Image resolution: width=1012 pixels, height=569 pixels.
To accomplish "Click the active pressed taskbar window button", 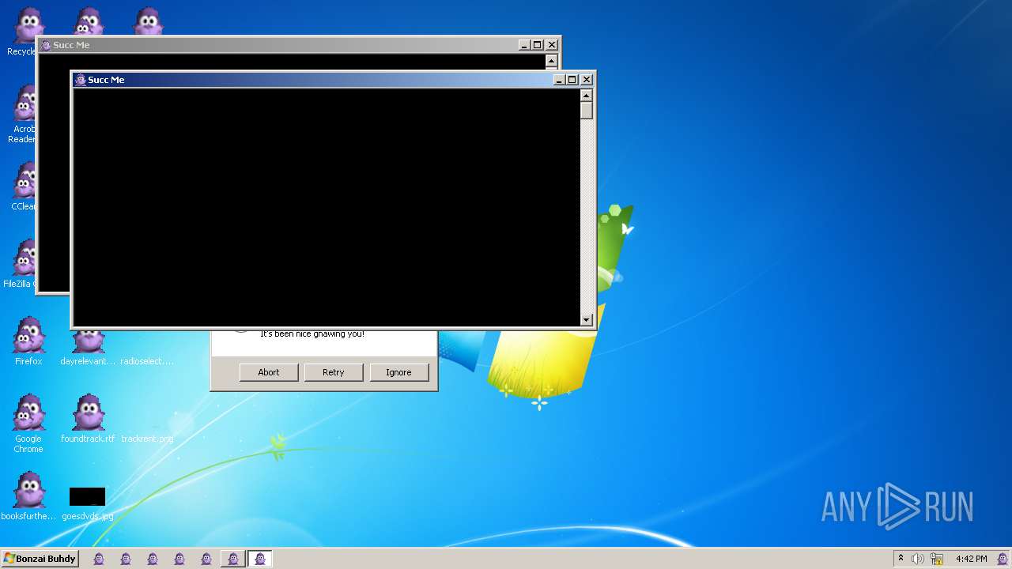I will [x=259, y=559].
